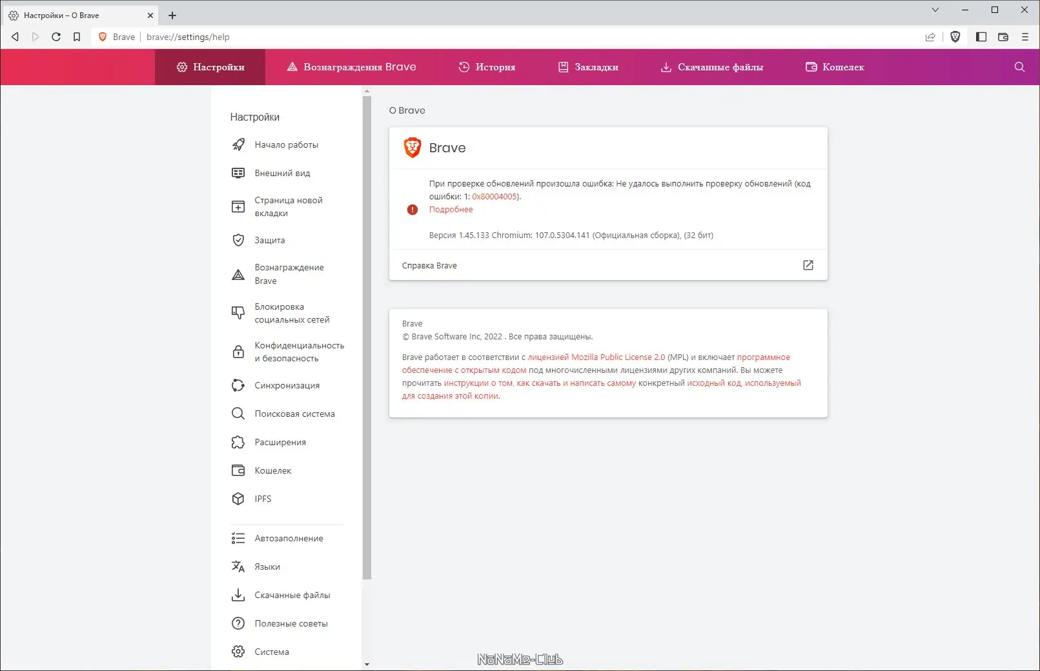
Task: Bookmark this page with the bookmark icon
Action: tap(77, 37)
